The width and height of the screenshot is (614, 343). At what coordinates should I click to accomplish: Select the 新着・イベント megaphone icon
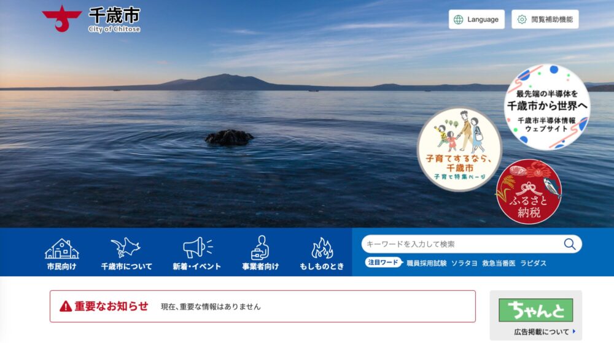coord(197,247)
